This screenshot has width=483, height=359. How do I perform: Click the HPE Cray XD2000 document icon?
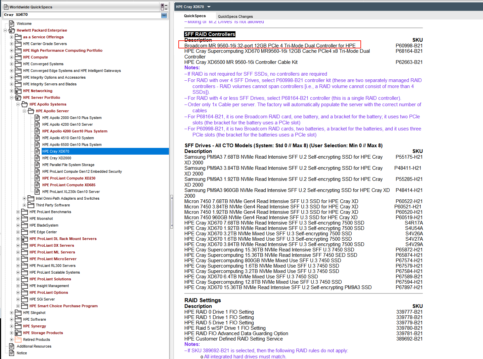pyautogui.click(x=37, y=158)
